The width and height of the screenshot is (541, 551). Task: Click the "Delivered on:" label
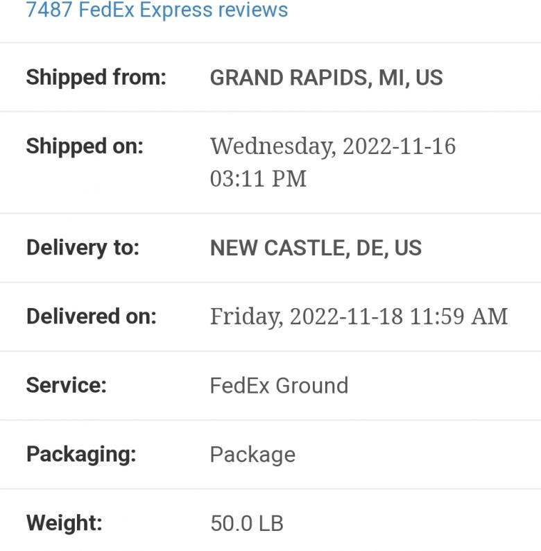[91, 316]
